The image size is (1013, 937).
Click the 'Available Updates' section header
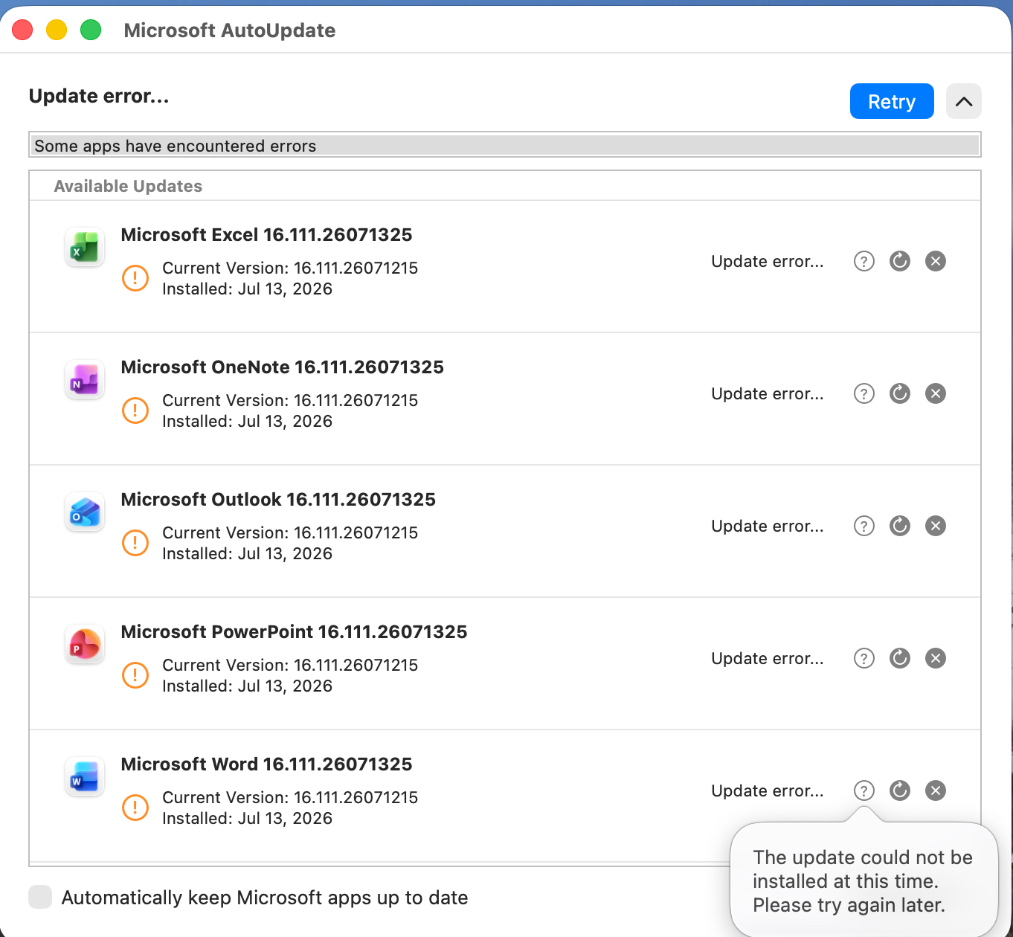[128, 186]
